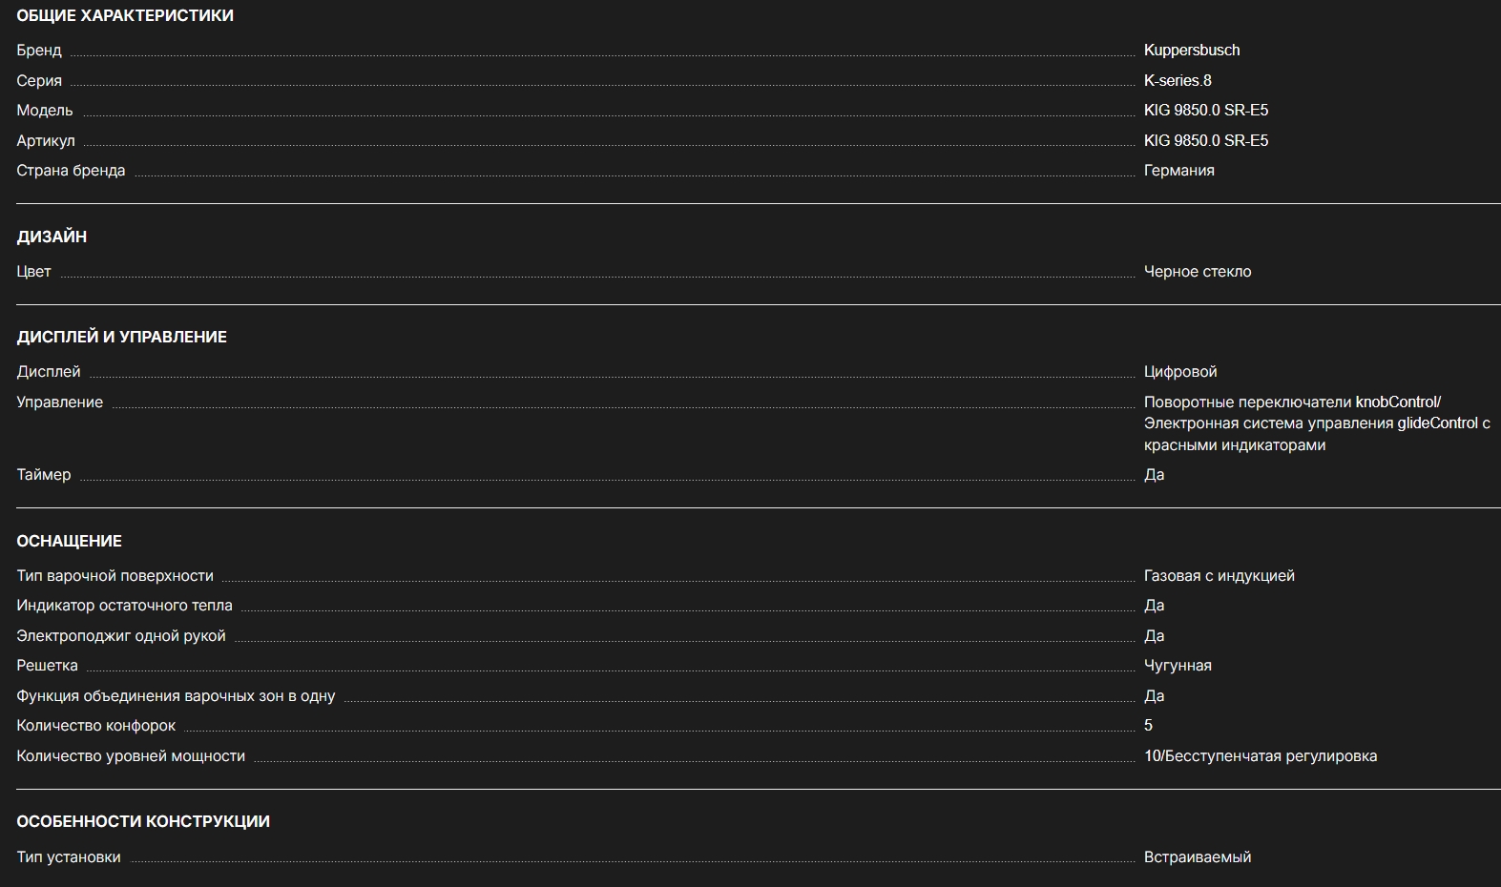Click the K-series.8 series value

tap(1177, 81)
